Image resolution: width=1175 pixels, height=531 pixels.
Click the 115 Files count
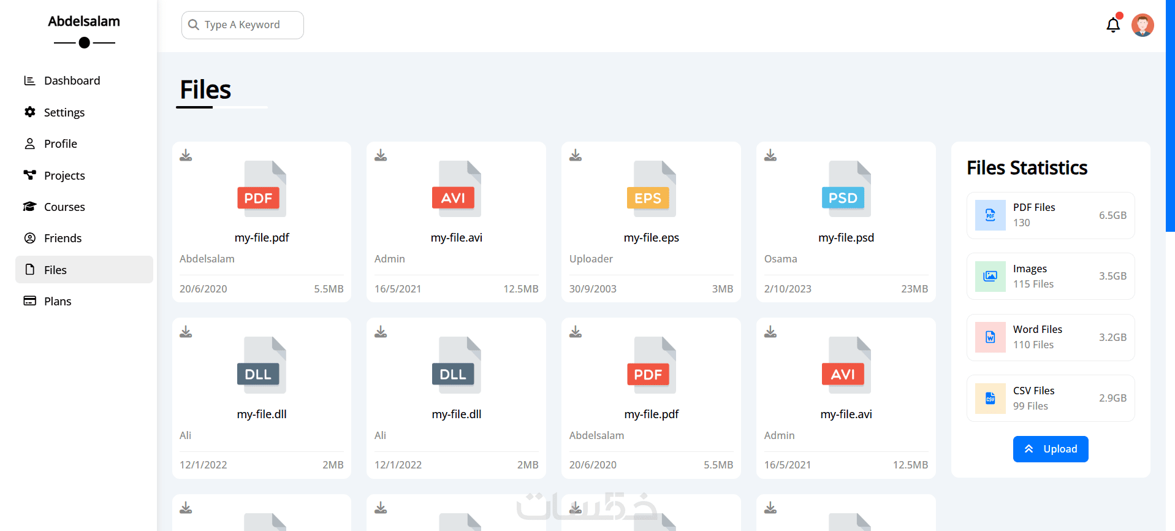click(1033, 284)
